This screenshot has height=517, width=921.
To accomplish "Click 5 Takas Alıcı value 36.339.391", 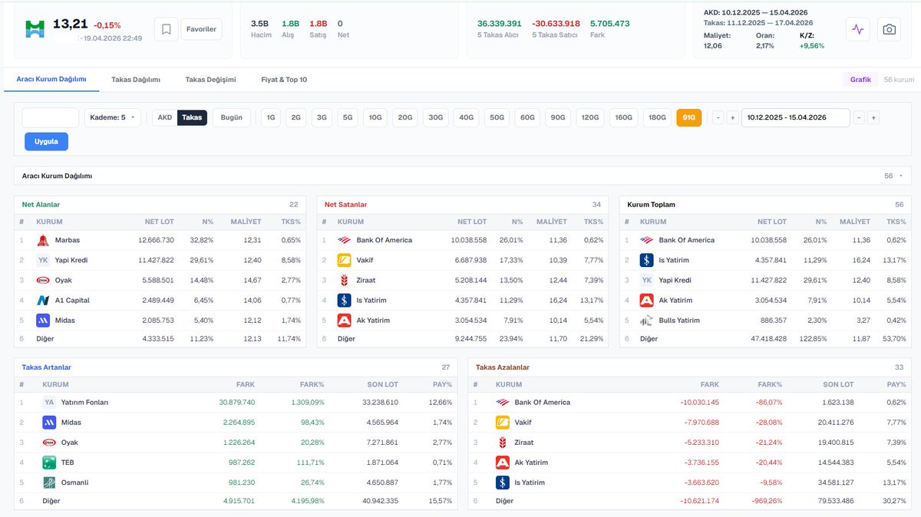I will point(499,24).
